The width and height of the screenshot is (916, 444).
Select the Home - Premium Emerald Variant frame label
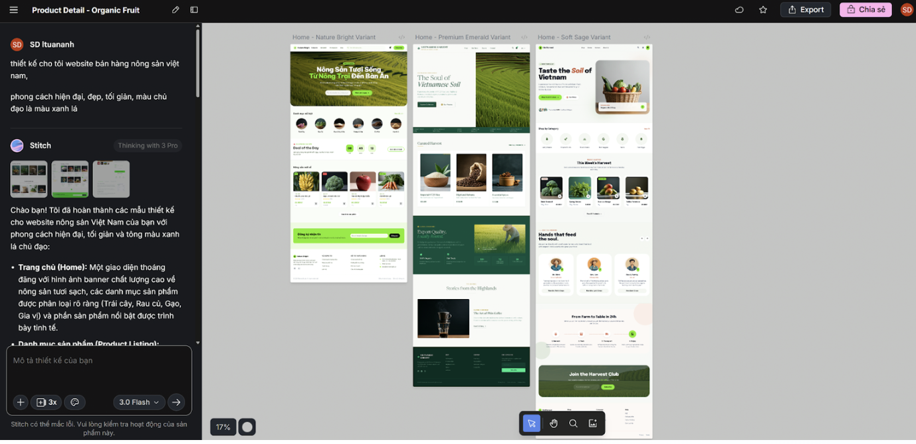tap(463, 37)
